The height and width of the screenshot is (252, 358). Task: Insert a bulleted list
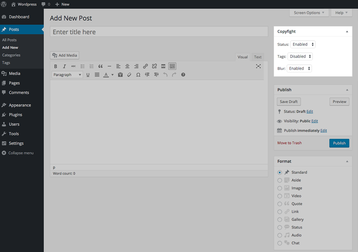tap(83, 66)
